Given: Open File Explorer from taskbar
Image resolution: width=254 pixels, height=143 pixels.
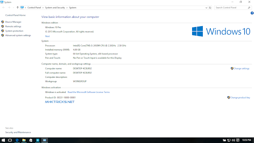Looking at the screenshot, I should coord(24,140).
